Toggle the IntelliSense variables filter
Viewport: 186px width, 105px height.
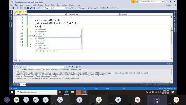tap(40, 51)
